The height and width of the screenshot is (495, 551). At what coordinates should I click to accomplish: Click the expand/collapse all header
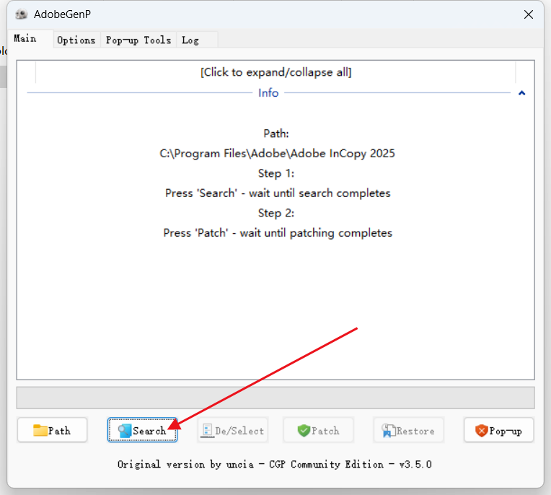[x=275, y=72]
